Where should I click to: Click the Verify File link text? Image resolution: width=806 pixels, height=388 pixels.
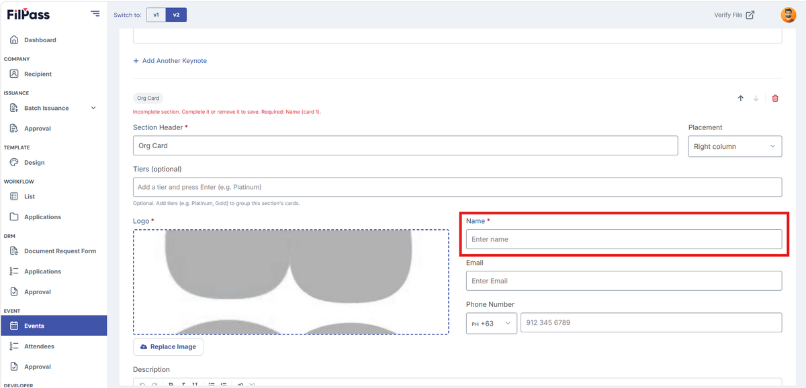[x=728, y=15]
